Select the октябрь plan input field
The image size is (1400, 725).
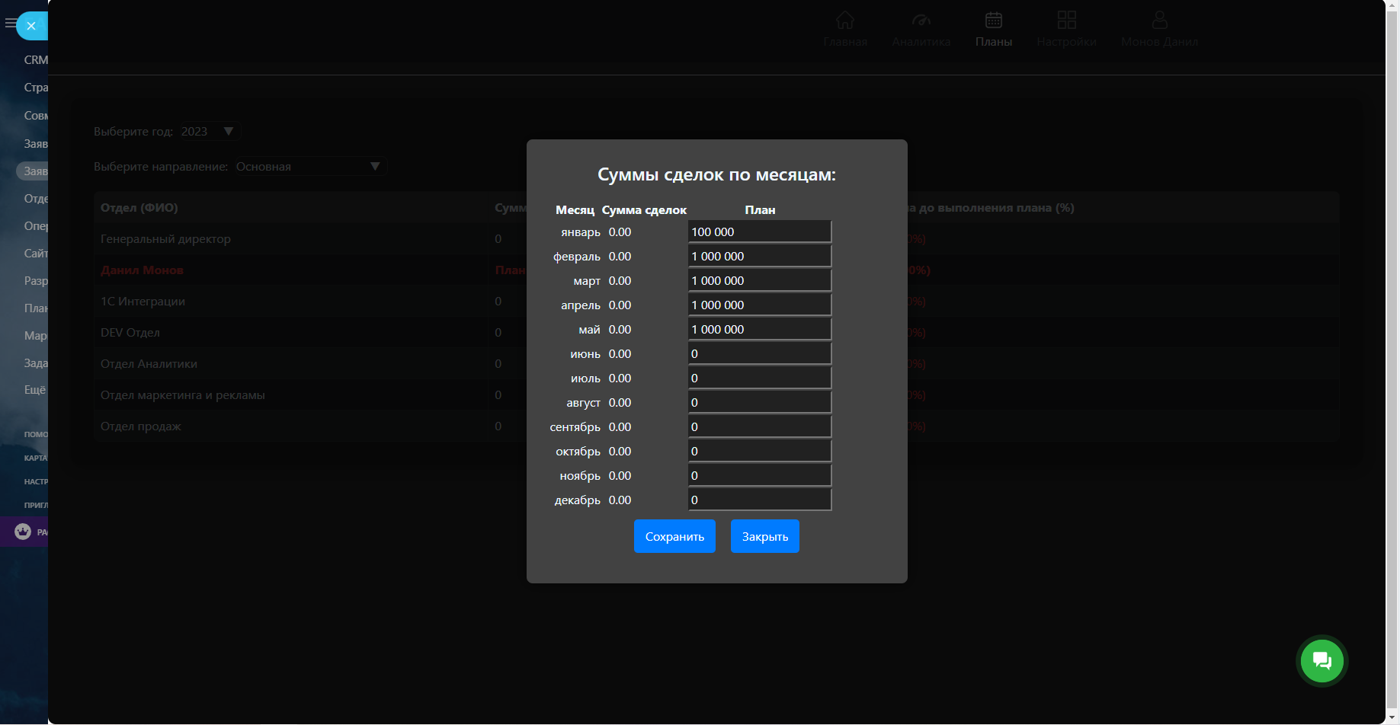point(760,451)
